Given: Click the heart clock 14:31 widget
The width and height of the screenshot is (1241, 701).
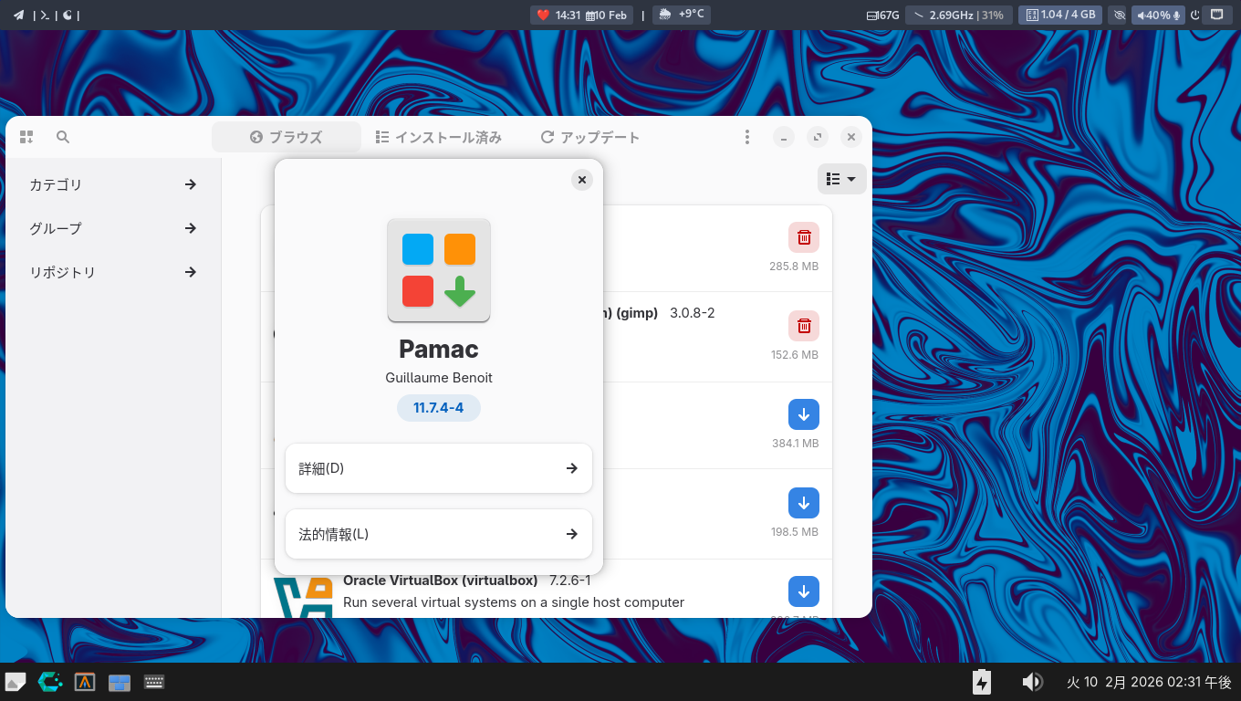Looking at the screenshot, I should click(x=558, y=15).
